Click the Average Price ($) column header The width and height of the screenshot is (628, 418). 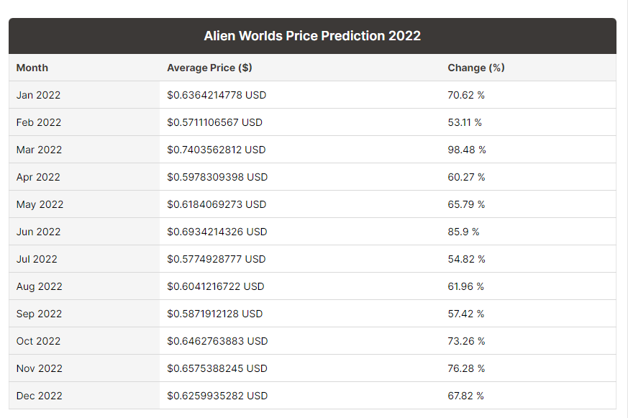point(209,68)
